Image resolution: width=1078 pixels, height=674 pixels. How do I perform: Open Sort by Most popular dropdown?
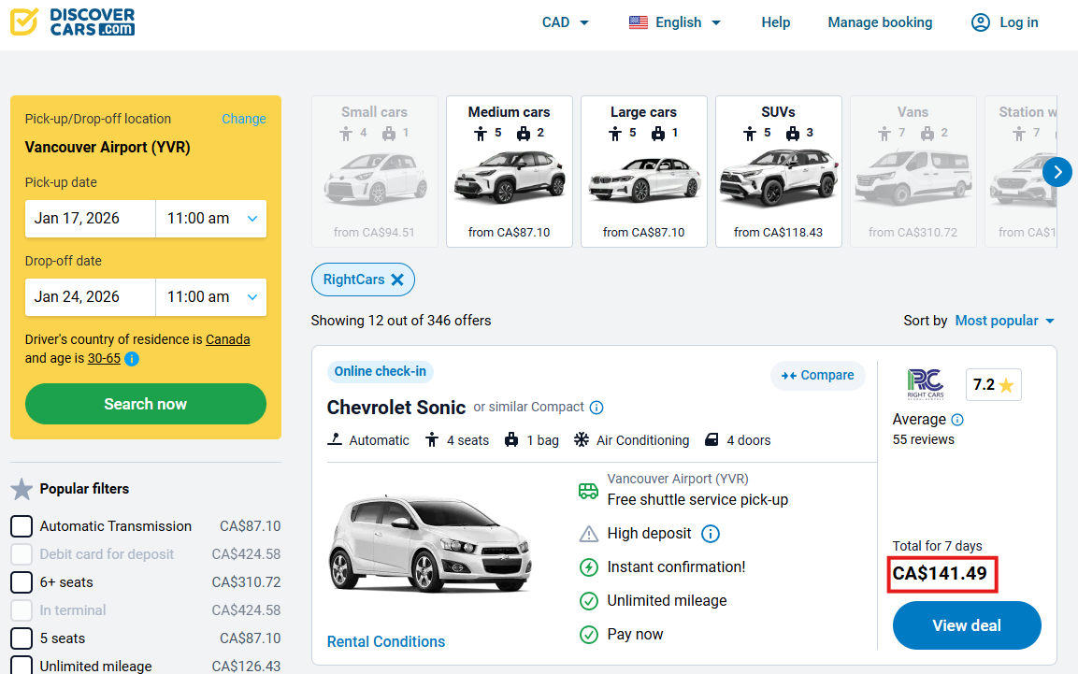tap(1004, 321)
